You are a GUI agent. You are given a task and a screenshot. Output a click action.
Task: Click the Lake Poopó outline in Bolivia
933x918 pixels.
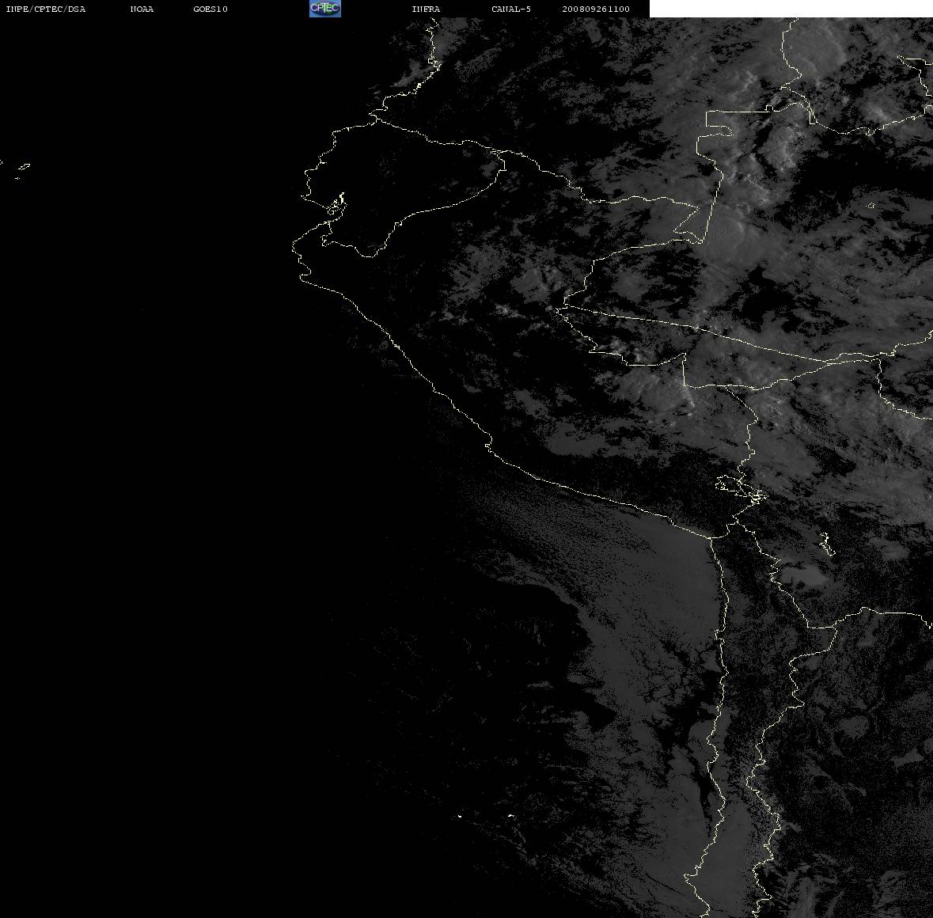(x=826, y=544)
